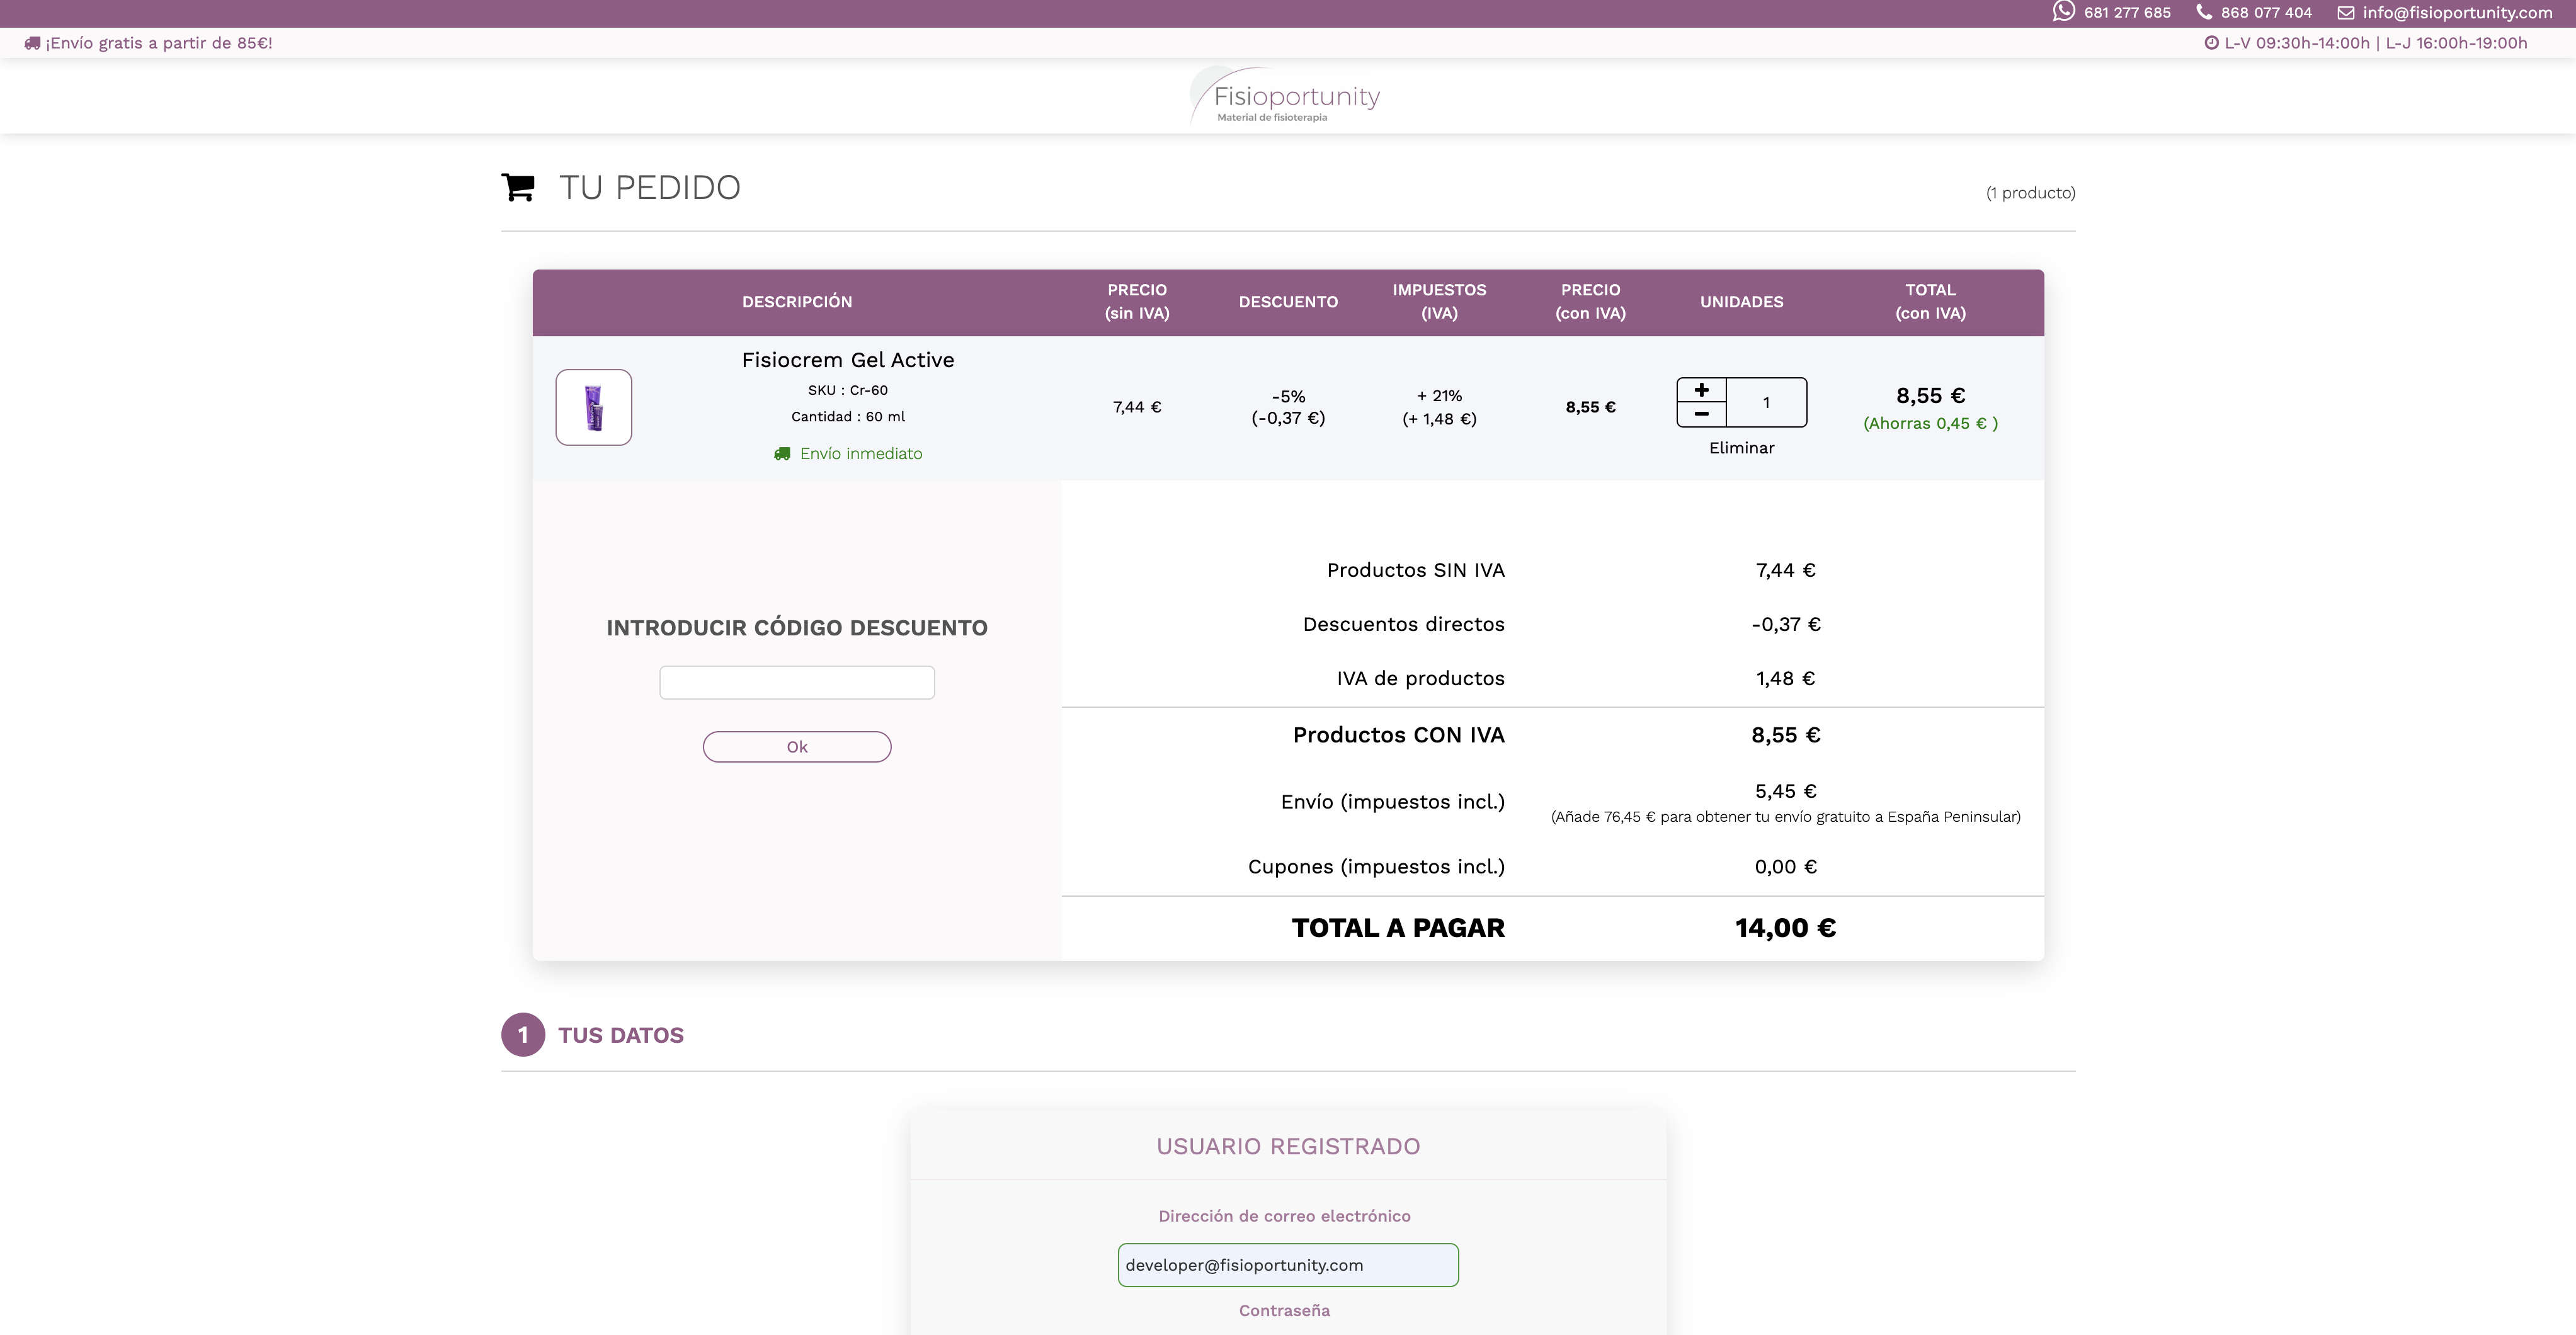Screen dimensions: 2576x1335
Task: Click the Descuentos directos -0,37 € value
Action: (x=1786, y=625)
